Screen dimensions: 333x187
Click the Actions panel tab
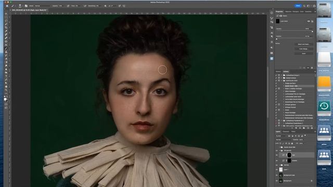click(x=286, y=72)
